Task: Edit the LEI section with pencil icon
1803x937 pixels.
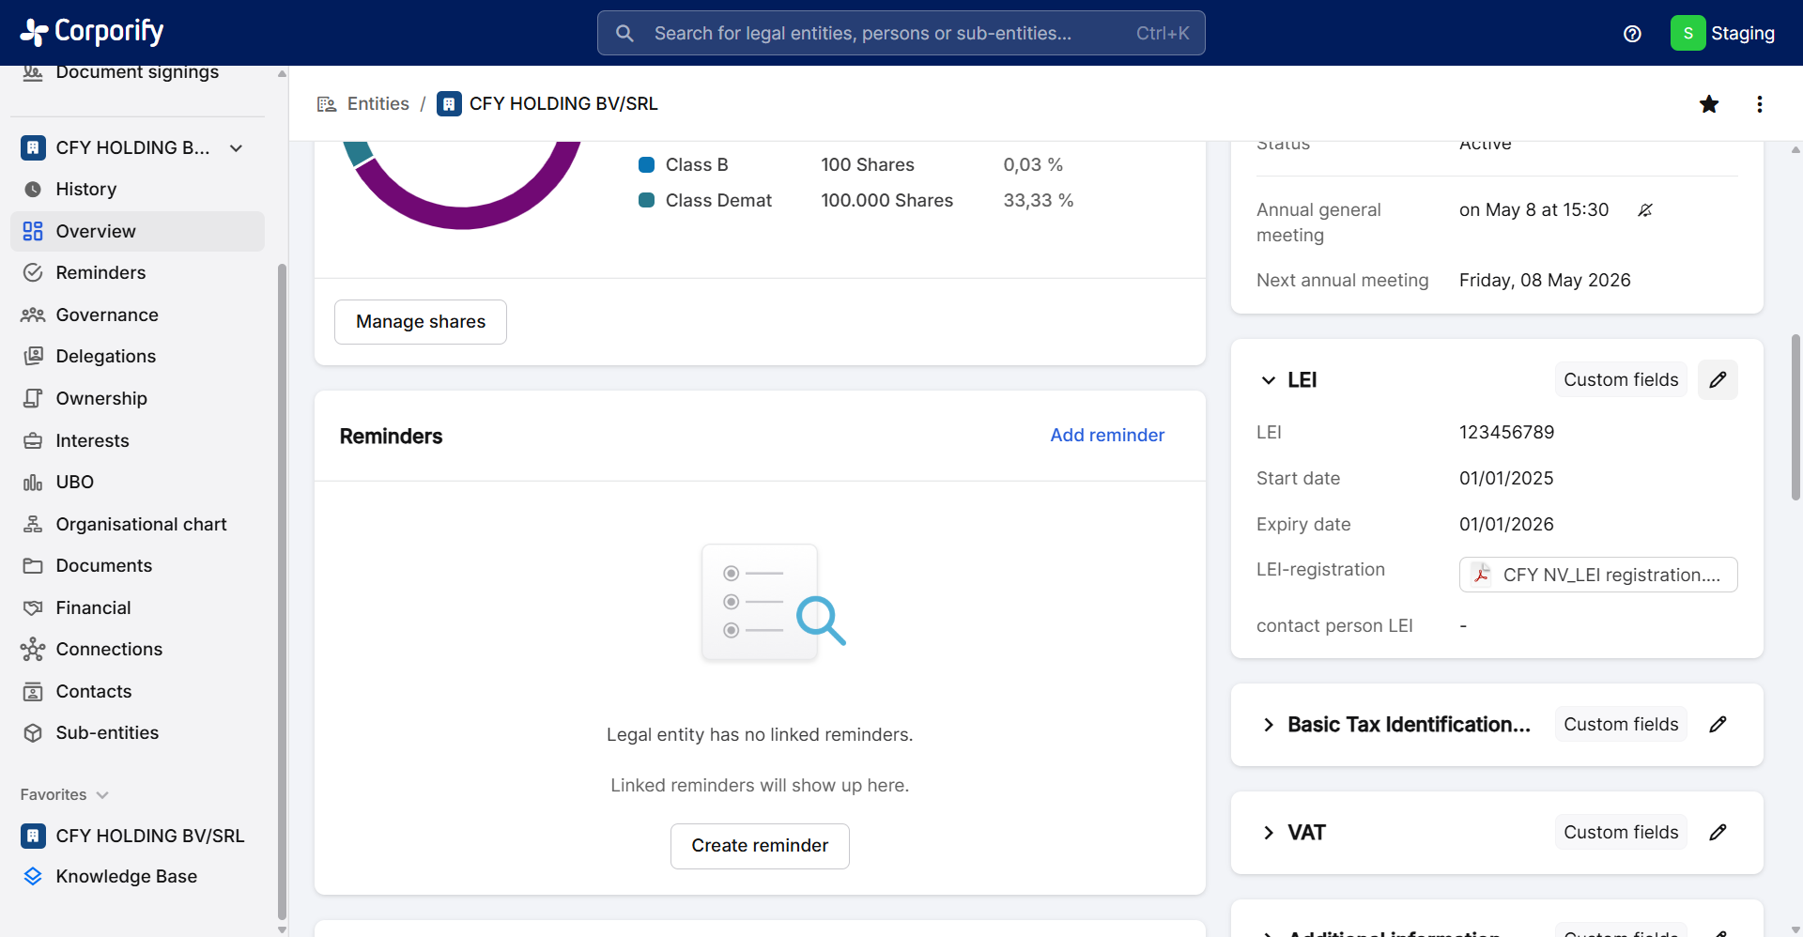Action: point(1718,379)
